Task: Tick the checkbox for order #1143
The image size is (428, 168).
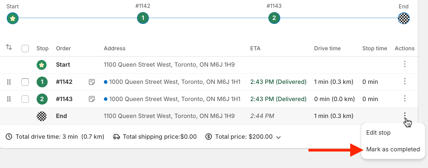Action: point(25,99)
